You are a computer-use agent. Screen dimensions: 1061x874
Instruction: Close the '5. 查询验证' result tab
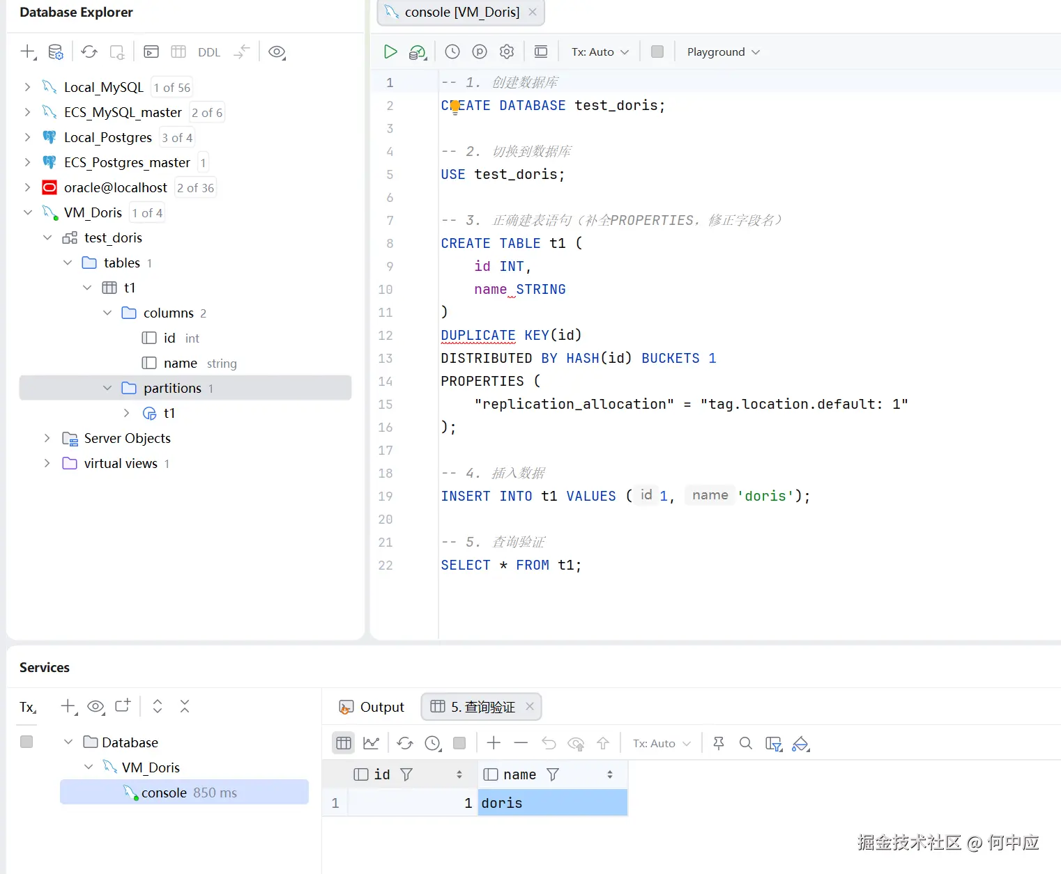coord(530,706)
